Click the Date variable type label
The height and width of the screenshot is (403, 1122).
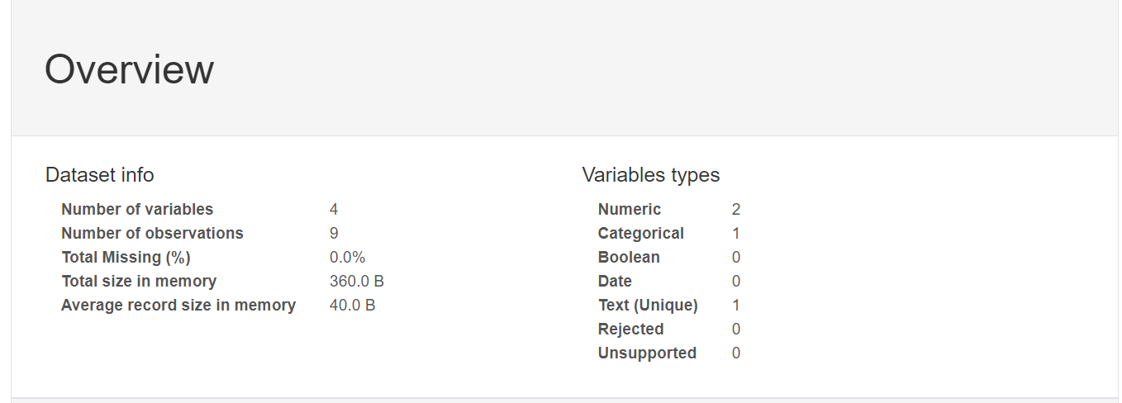(x=615, y=282)
